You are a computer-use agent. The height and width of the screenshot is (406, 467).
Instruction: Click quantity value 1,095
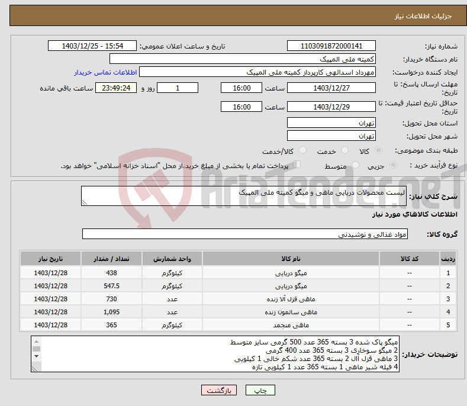(111, 312)
